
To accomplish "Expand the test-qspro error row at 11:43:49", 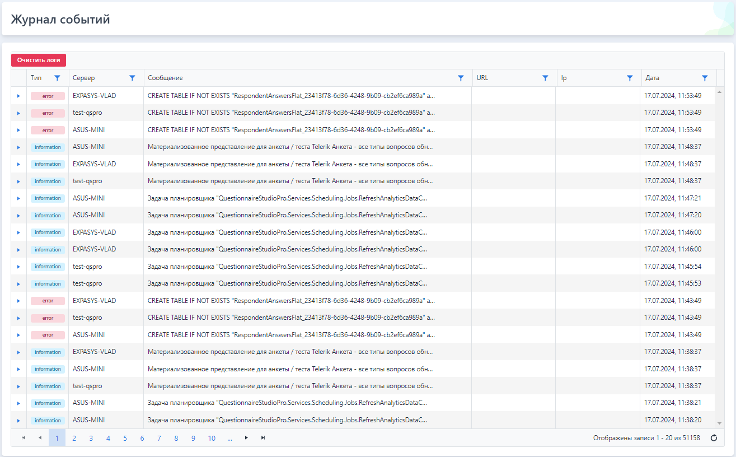I will pos(18,318).
